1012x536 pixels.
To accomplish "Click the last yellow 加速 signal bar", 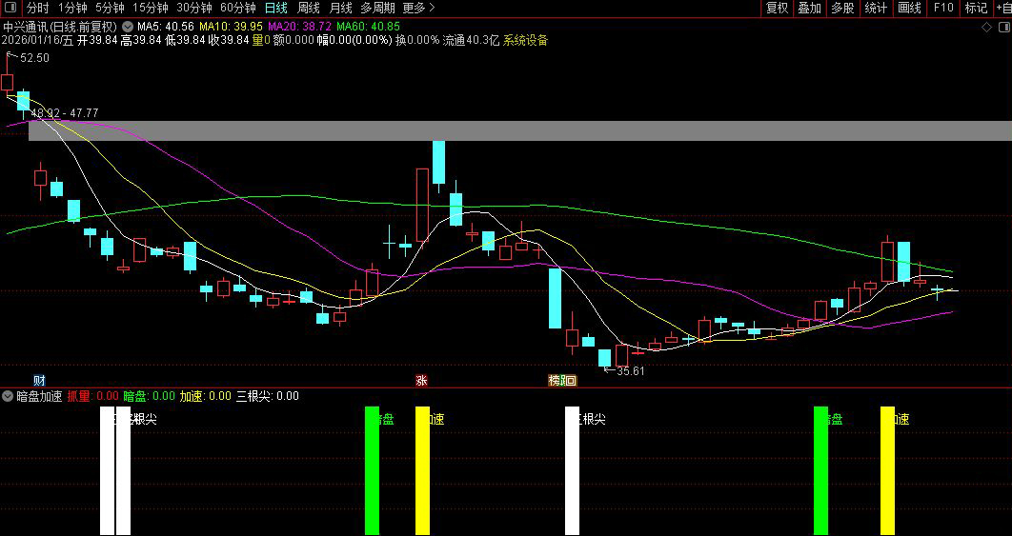I will coord(887,471).
